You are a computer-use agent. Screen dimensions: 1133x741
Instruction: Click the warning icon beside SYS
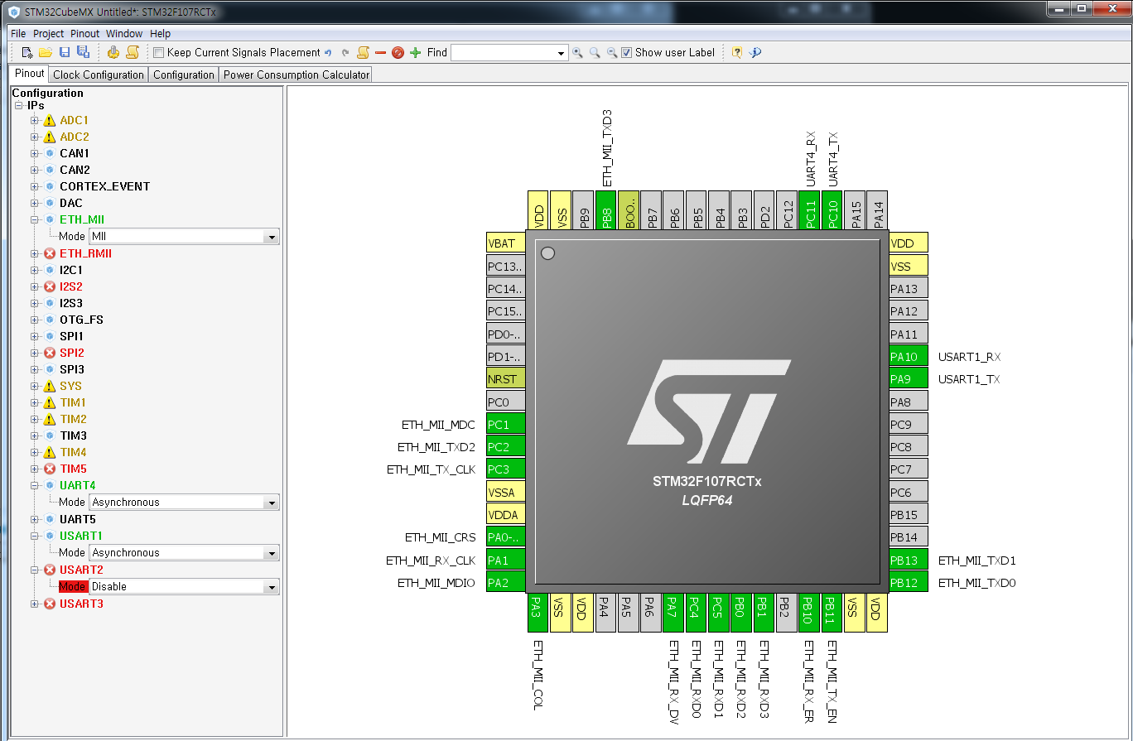(50, 386)
